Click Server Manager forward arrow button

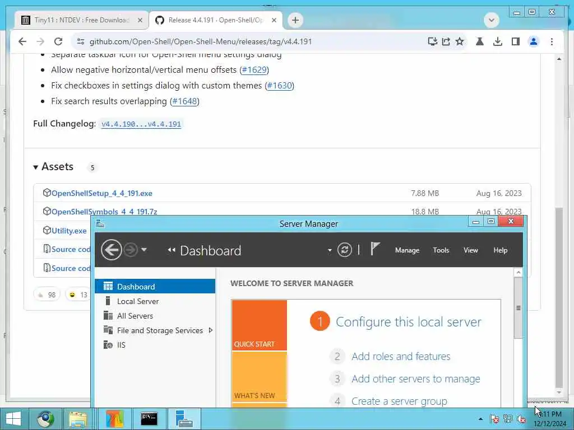tap(130, 250)
